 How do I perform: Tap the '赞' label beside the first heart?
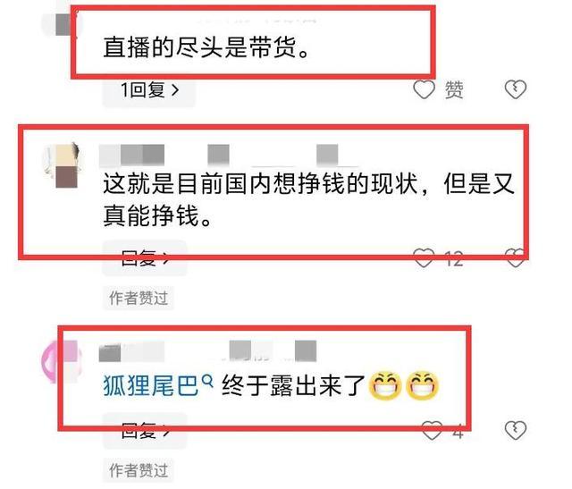(454, 89)
